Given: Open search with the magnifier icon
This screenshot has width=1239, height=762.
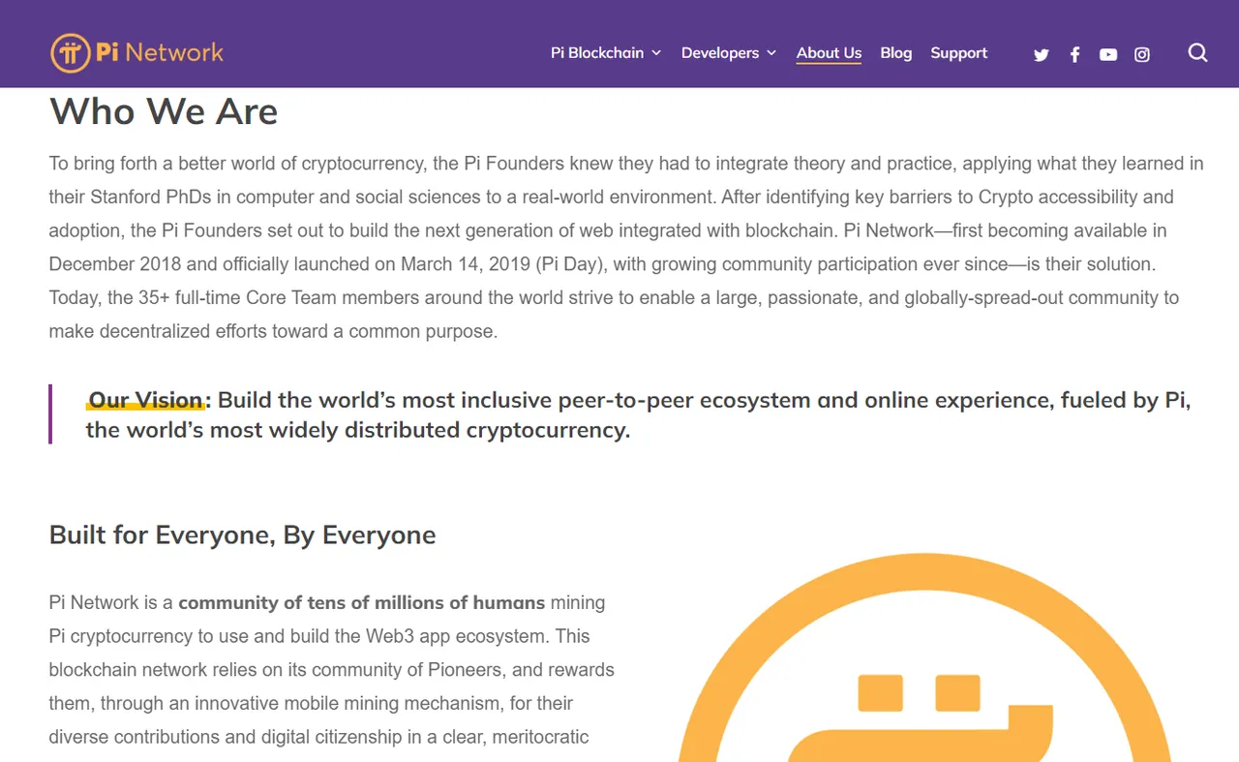Looking at the screenshot, I should [1198, 53].
